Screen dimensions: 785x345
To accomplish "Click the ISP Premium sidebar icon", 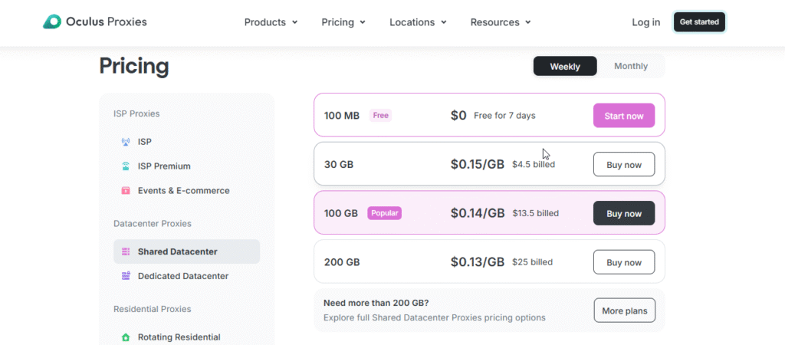I will tap(126, 166).
